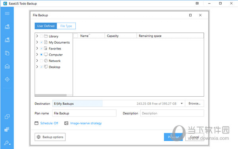Expand the My Documents tree node

[x=37, y=42]
